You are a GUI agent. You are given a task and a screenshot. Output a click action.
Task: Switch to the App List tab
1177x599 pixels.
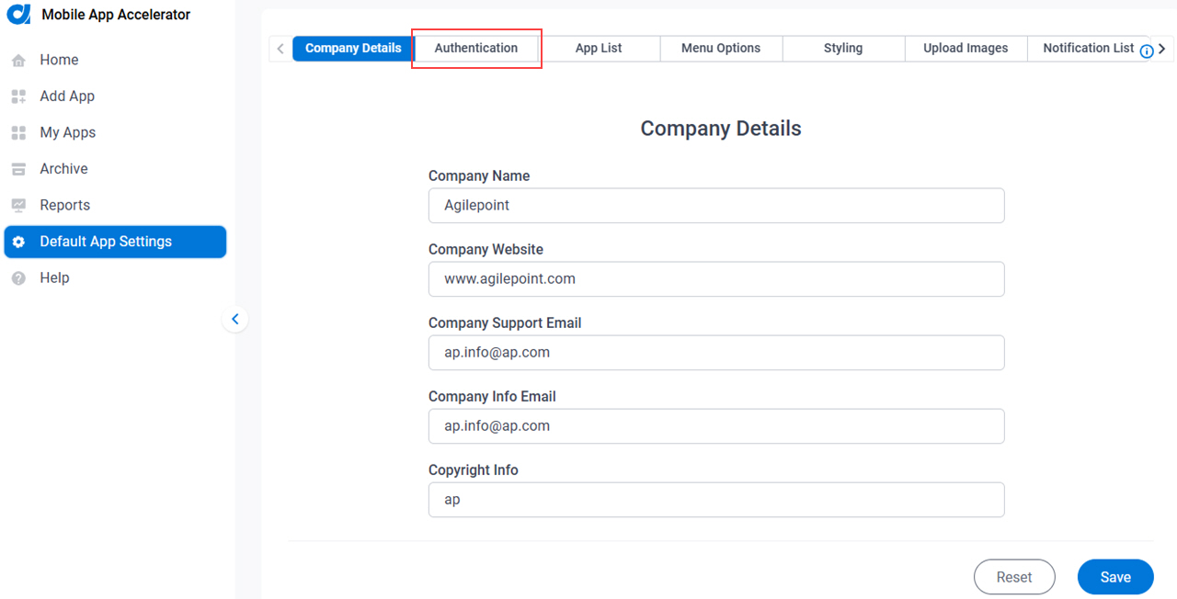[x=599, y=49]
